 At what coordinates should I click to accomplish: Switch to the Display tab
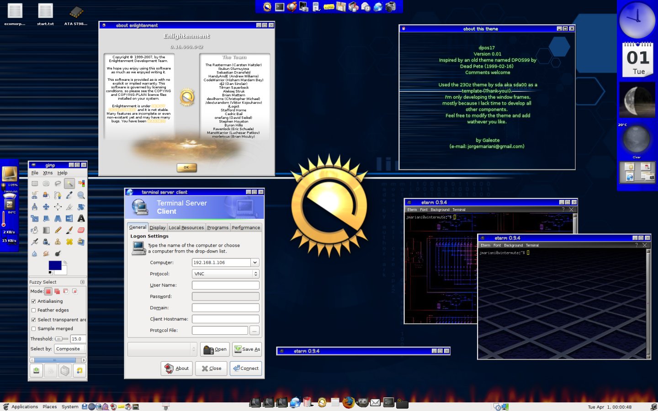(x=158, y=227)
